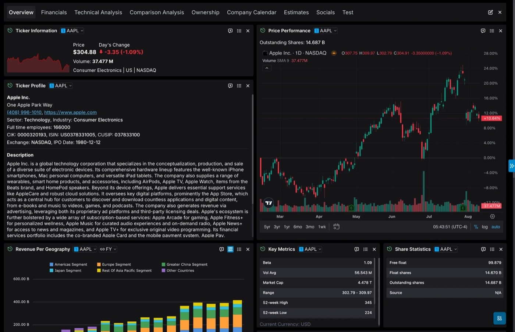Enable log scale on the chart
This screenshot has height=332, width=515.
485,227
